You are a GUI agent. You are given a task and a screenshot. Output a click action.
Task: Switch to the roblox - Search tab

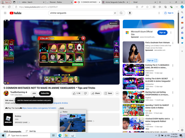pyautogui.click(x=31, y=2)
